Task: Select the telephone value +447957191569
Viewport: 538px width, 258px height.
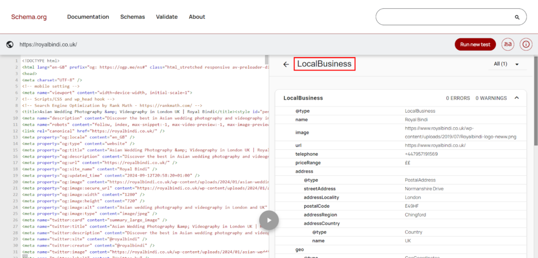Action: (x=421, y=154)
